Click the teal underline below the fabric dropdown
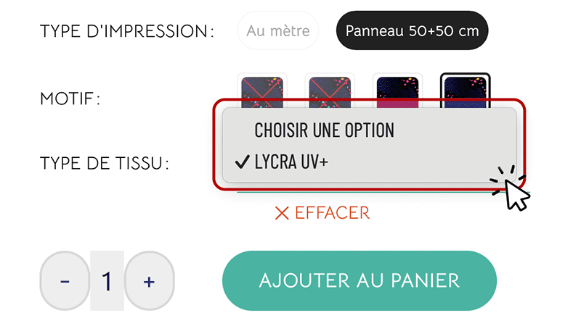Viewport: 581px width, 326px height. tap(370, 192)
